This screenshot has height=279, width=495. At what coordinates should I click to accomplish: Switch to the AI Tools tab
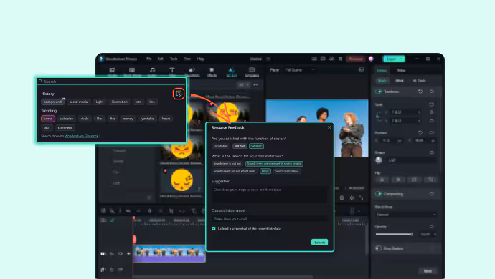pyautogui.click(x=419, y=81)
